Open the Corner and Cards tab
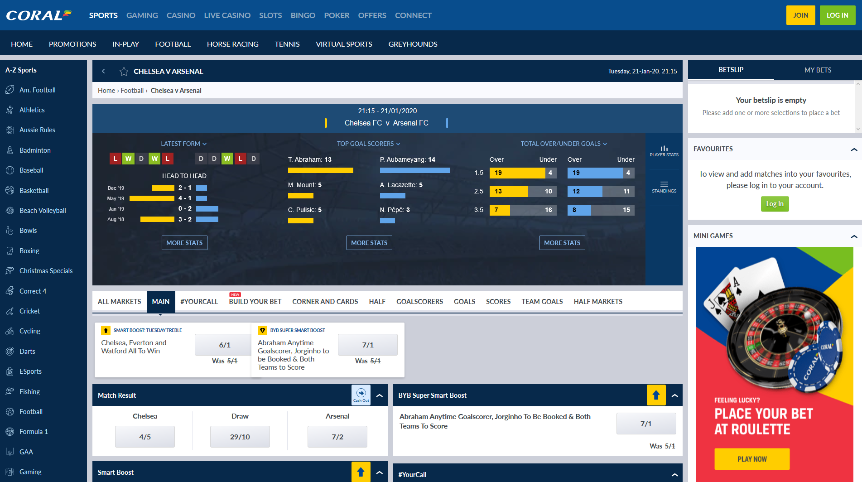862x482 pixels. [x=325, y=301]
